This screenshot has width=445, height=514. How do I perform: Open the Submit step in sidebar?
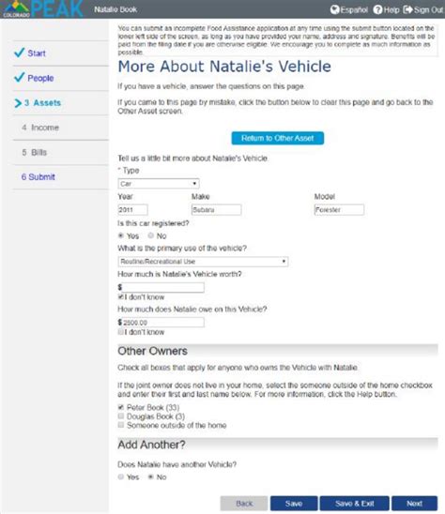coord(38,177)
